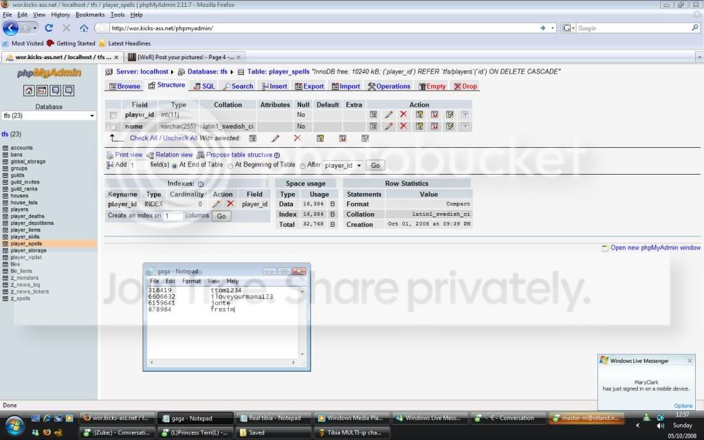Image resolution: width=704 pixels, height=440 pixels.
Task: Open the Export tab
Action: pyautogui.click(x=309, y=86)
